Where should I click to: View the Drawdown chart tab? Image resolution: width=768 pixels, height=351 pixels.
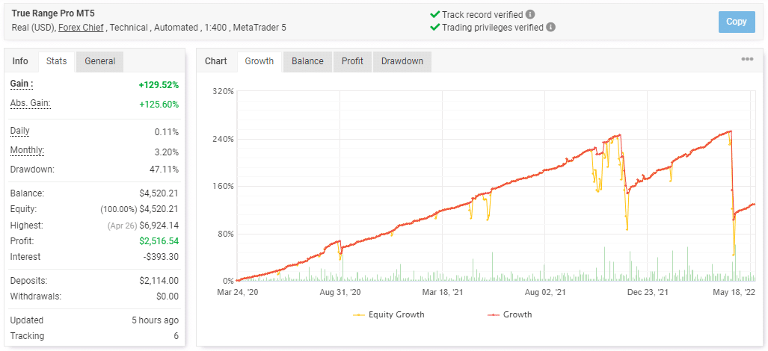coord(402,61)
